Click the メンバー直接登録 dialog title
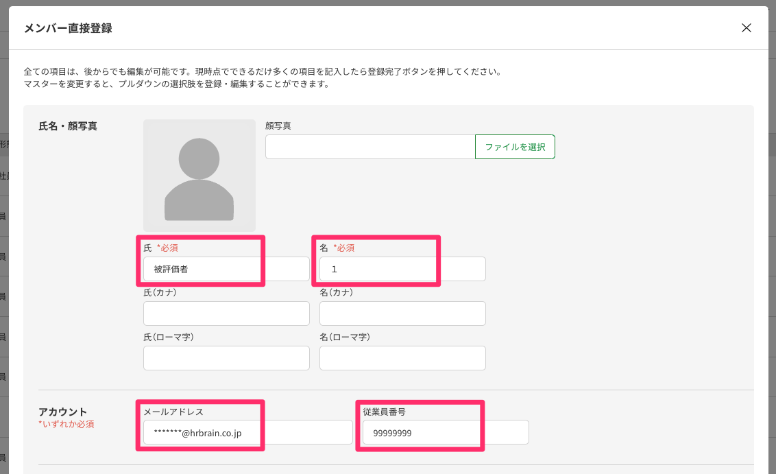Screen dimensions: 776x474 (x=69, y=28)
